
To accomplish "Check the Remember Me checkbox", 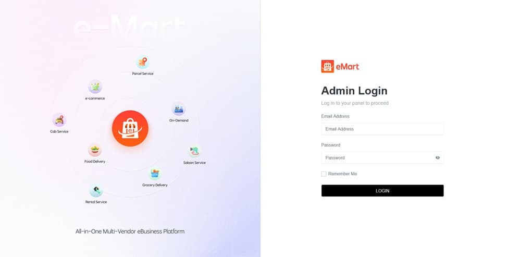I will point(324,174).
